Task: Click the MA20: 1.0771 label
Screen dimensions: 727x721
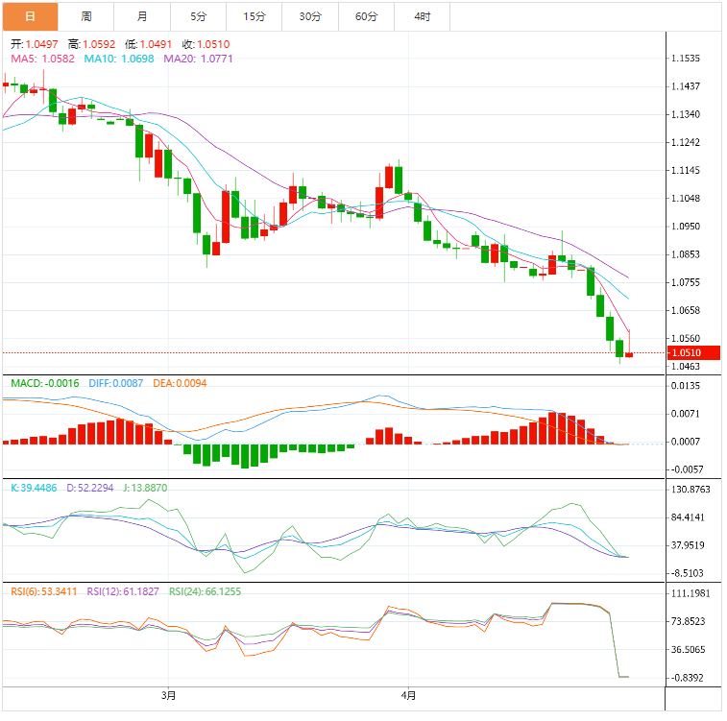Action: 199,59
